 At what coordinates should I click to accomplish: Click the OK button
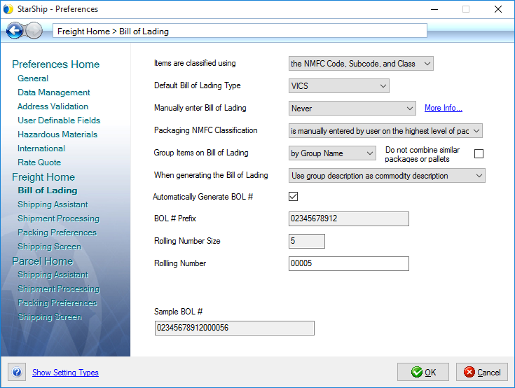point(423,372)
